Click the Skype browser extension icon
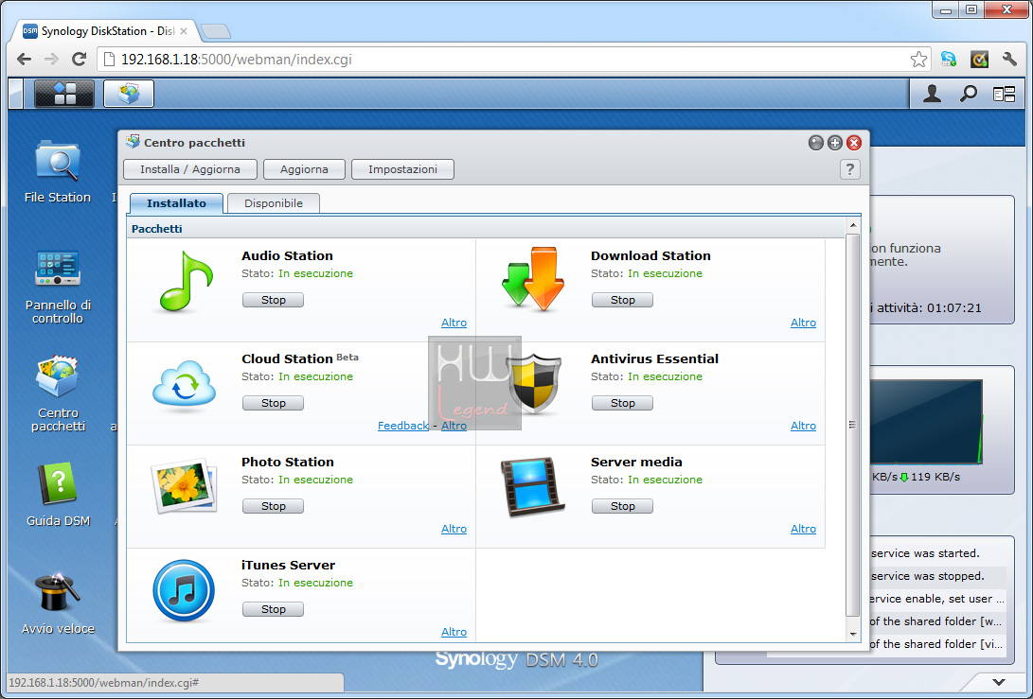 (x=949, y=60)
